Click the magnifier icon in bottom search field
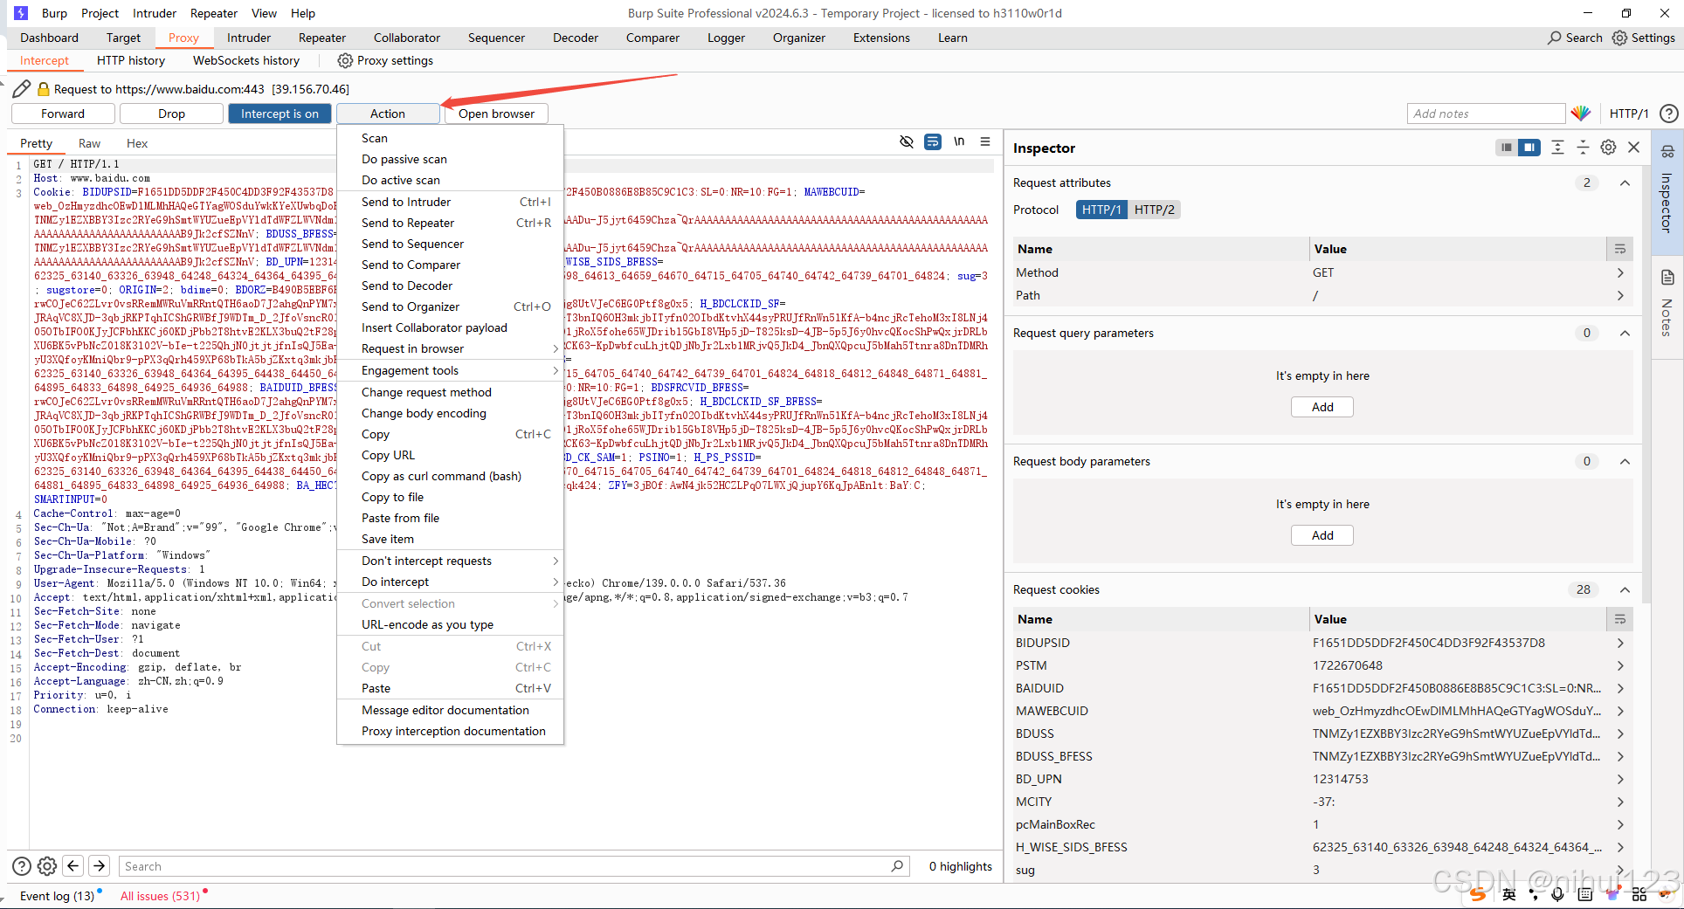Screen dimensions: 1684x909 point(897,866)
